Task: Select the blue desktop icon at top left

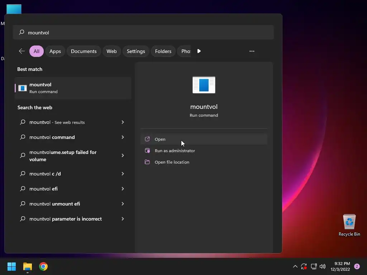Action: pos(14,9)
